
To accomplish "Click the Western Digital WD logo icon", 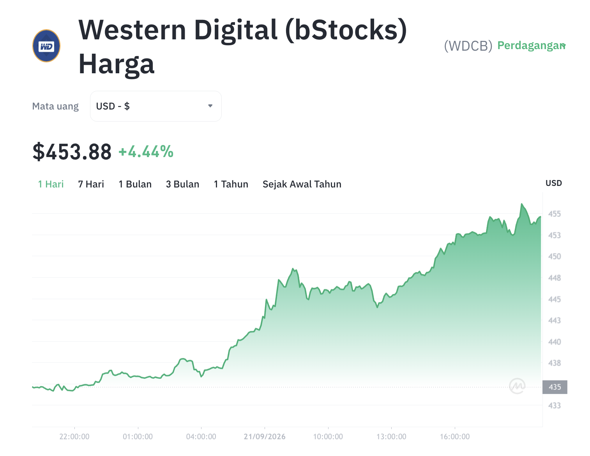I will click(x=46, y=46).
